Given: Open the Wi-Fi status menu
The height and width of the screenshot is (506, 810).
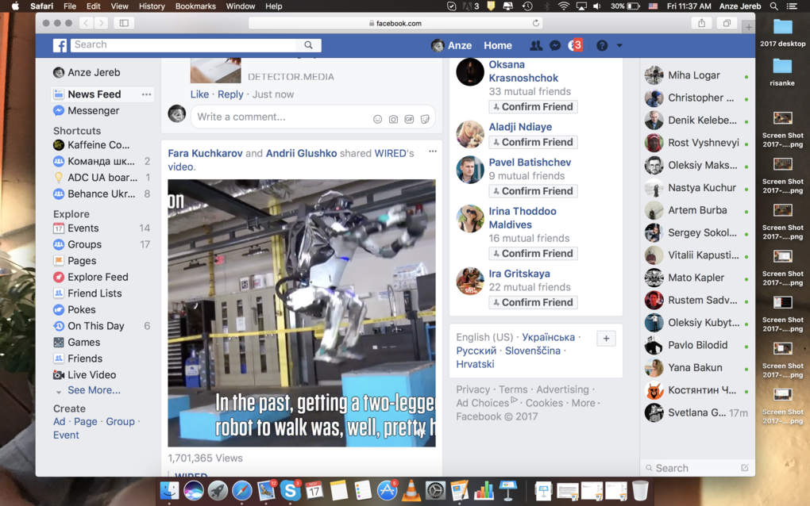Looking at the screenshot, I should 564,6.
